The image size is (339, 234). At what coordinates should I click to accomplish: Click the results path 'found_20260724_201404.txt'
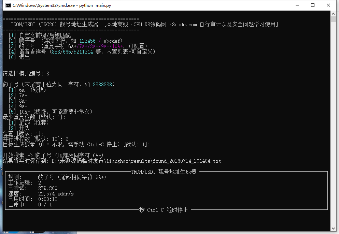187,161
